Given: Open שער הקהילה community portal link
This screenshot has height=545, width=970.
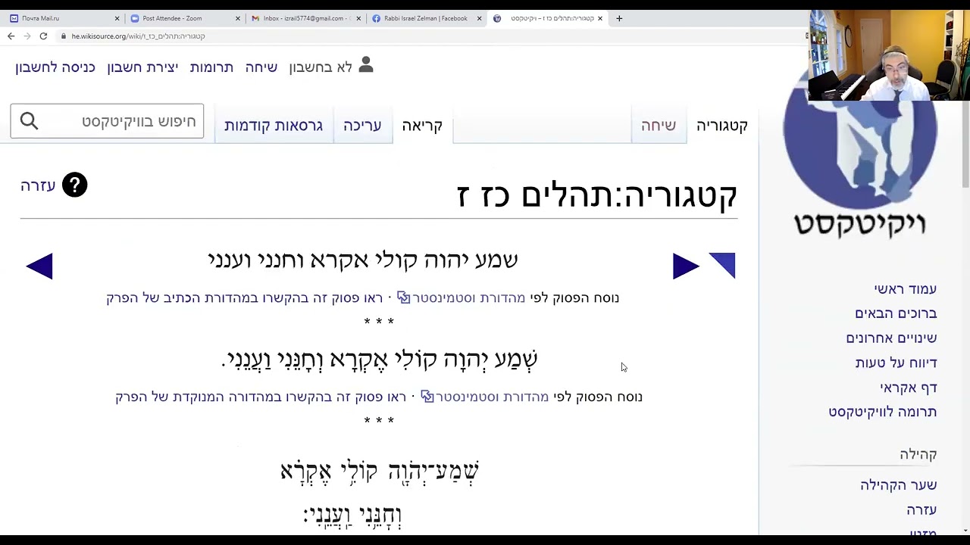Looking at the screenshot, I should pyautogui.click(x=899, y=485).
